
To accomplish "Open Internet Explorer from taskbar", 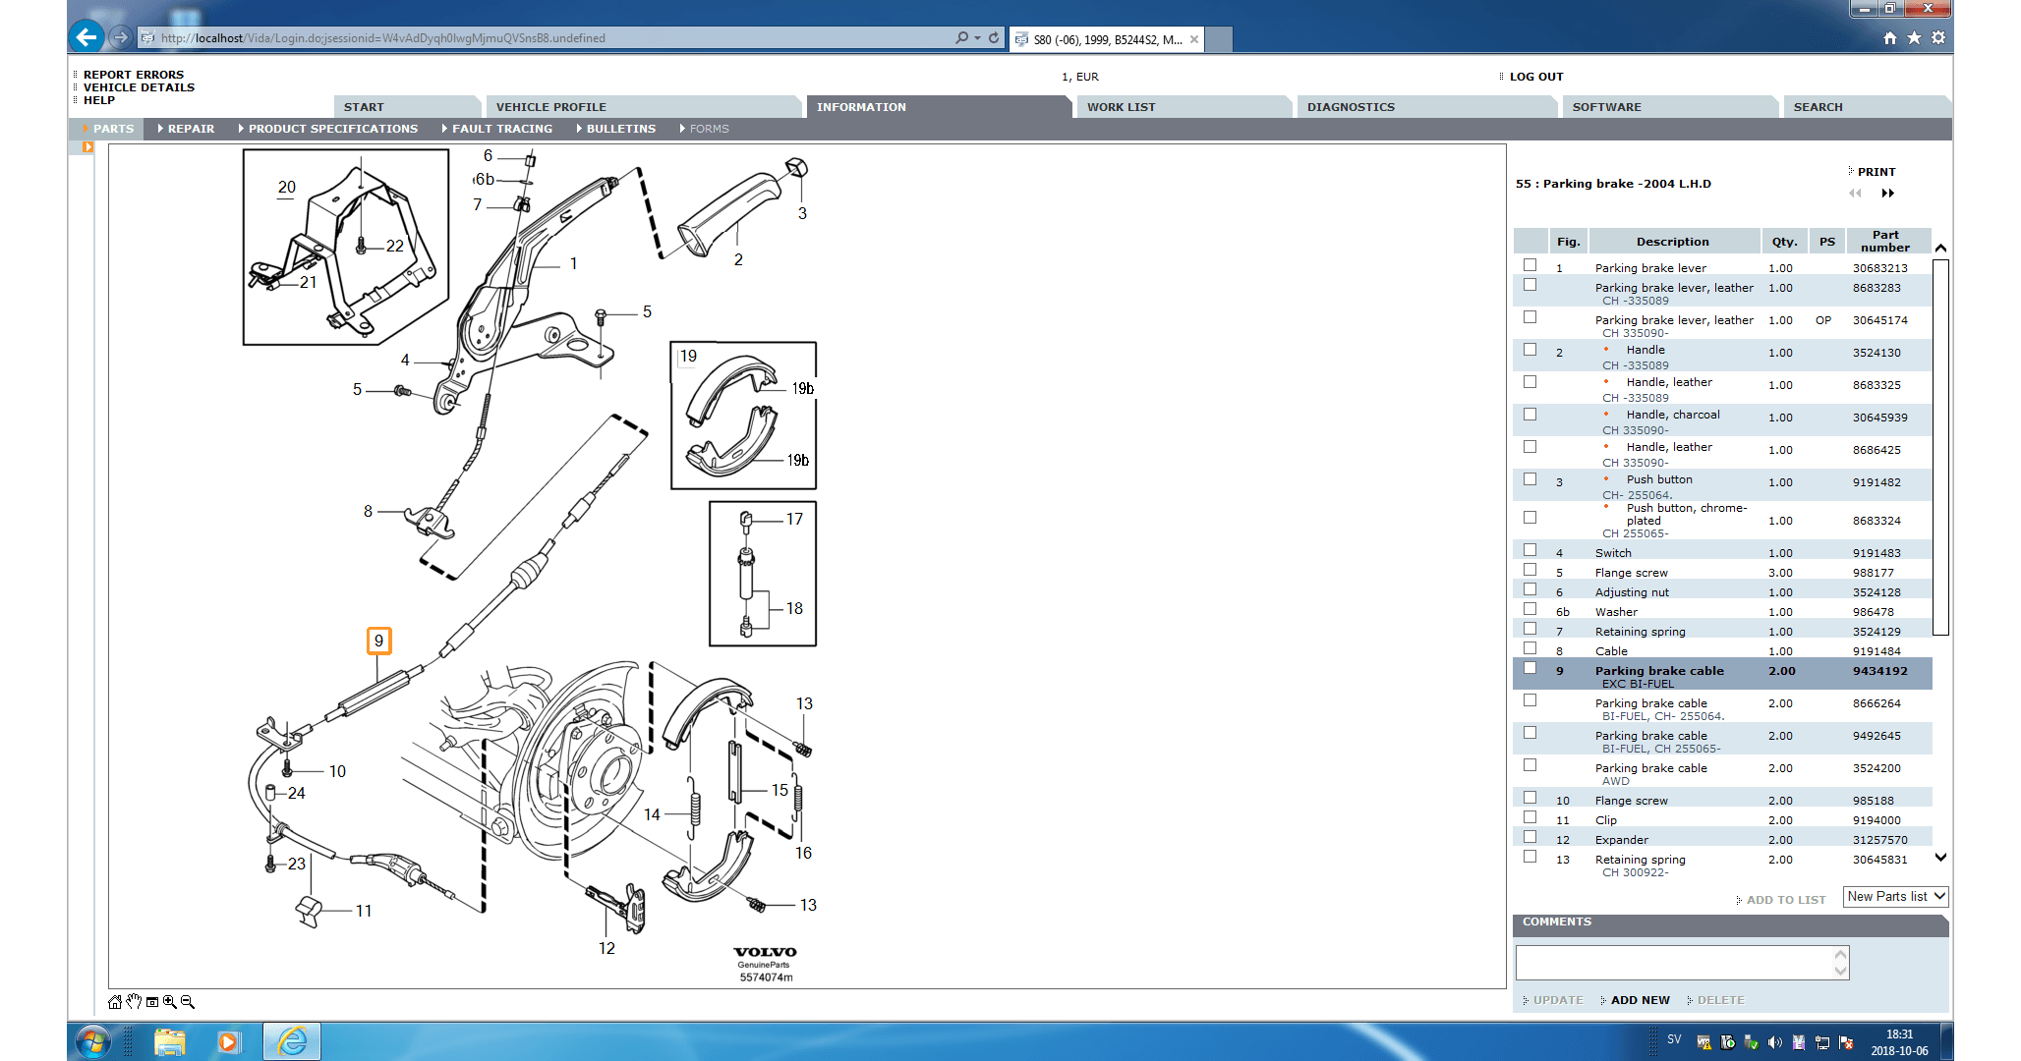I will [x=292, y=1041].
